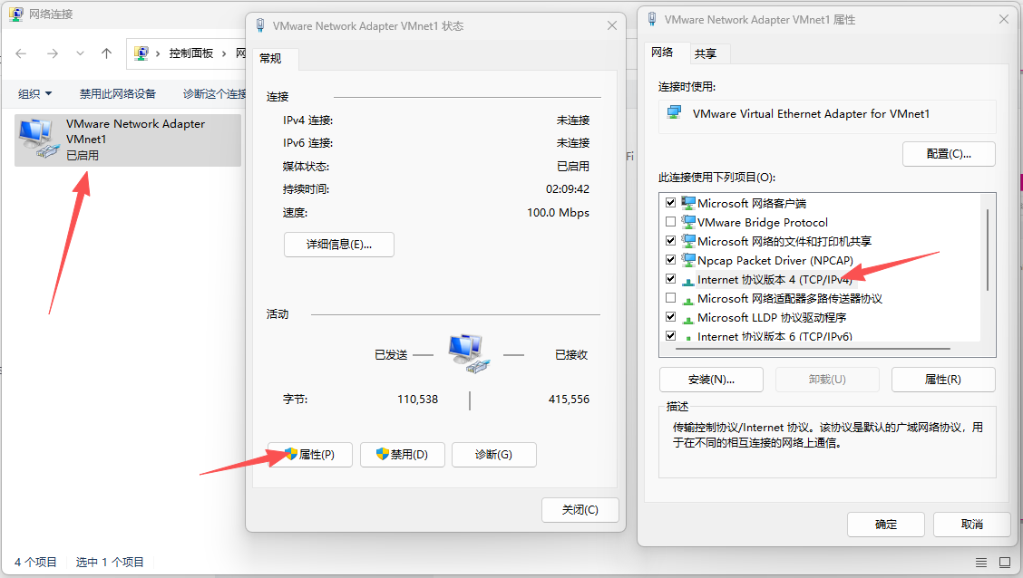This screenshot has width=1023, height=578.
Task: Select the VMware Bridge Protocol list entry
Action: (x=763, y=222)
